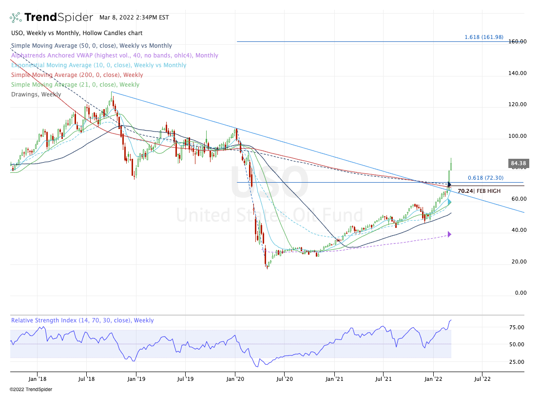Image resolution: width=539 pixels, height=394 pixels.
Task: Click the 'USO, Weekly vs Monthly, Hollow Candles chart' title
Action: (x=77, y=33)
